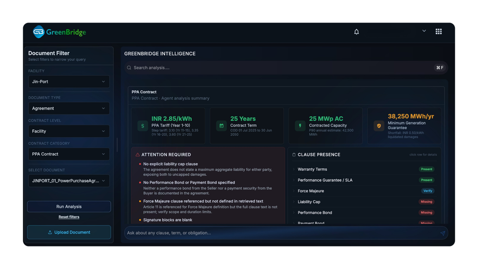
Task: Click the lightning Contracted Capacity icon
Action: point(300,126)
